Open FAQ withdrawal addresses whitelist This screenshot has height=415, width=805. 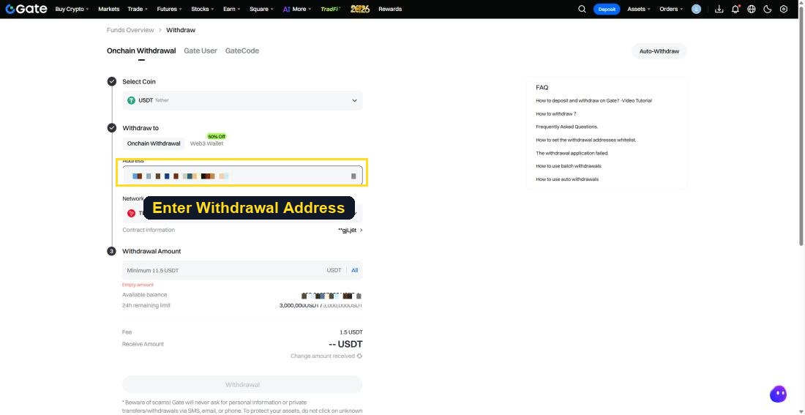pyautogui.click(x=585, y=141)
